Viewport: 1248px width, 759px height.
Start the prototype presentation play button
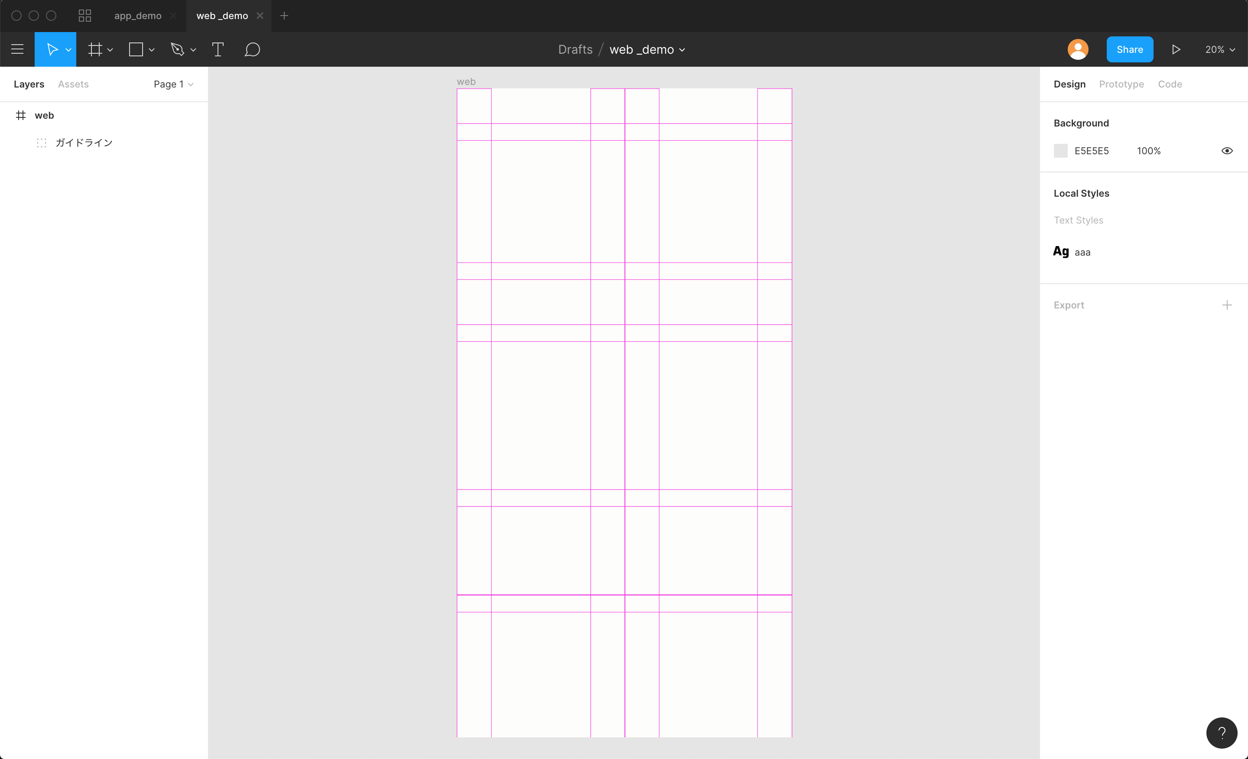click(x=1176, y=49)
